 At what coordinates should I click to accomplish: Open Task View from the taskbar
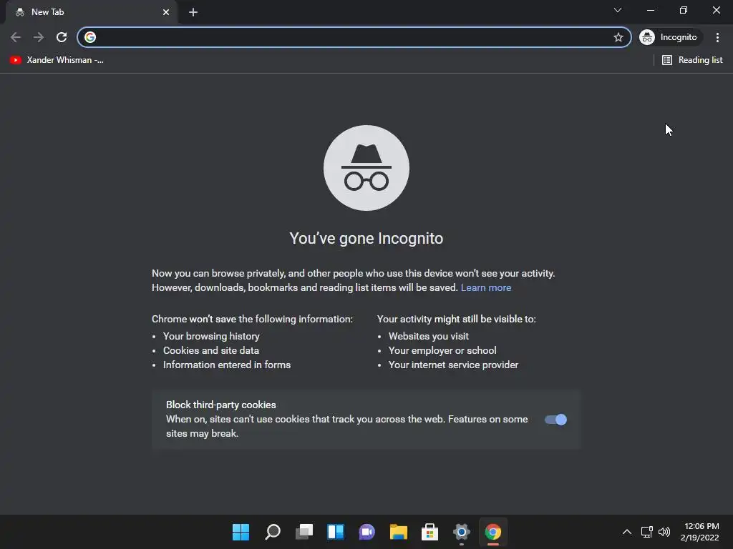304,532
